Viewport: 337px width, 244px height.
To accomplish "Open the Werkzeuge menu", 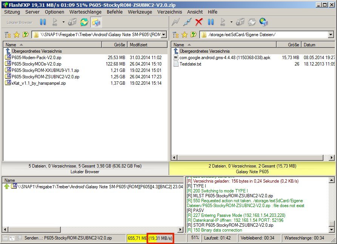I will 140,12.
